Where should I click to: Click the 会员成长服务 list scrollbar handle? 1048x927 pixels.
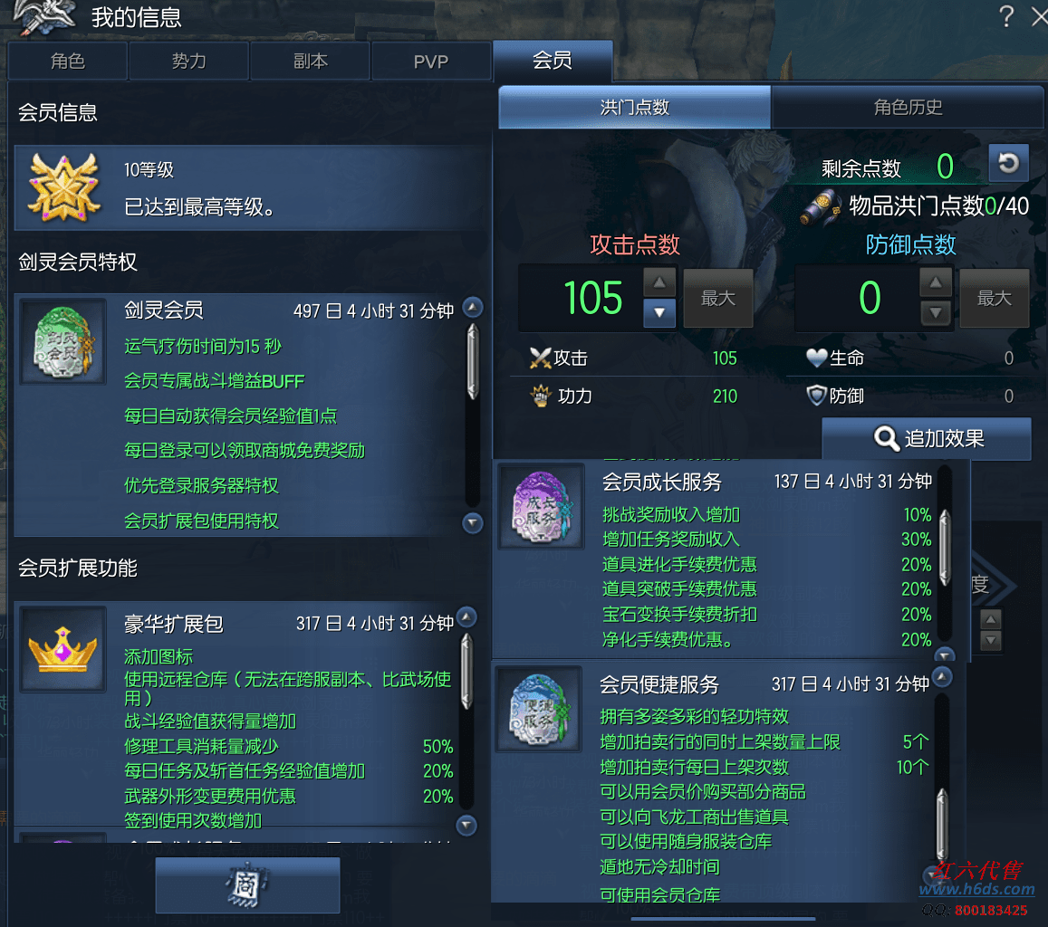tap(945, 547)
